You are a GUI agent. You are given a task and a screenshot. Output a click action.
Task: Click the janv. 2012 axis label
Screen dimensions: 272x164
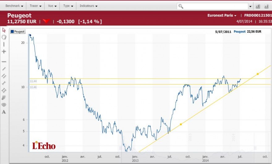(x=65, y=159)
